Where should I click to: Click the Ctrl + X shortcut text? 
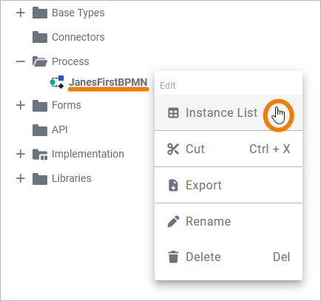coord(270,149)
